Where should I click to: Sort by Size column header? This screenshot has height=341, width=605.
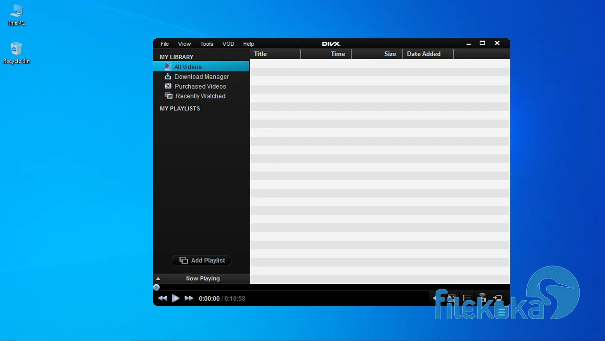[x=377, y=54]
